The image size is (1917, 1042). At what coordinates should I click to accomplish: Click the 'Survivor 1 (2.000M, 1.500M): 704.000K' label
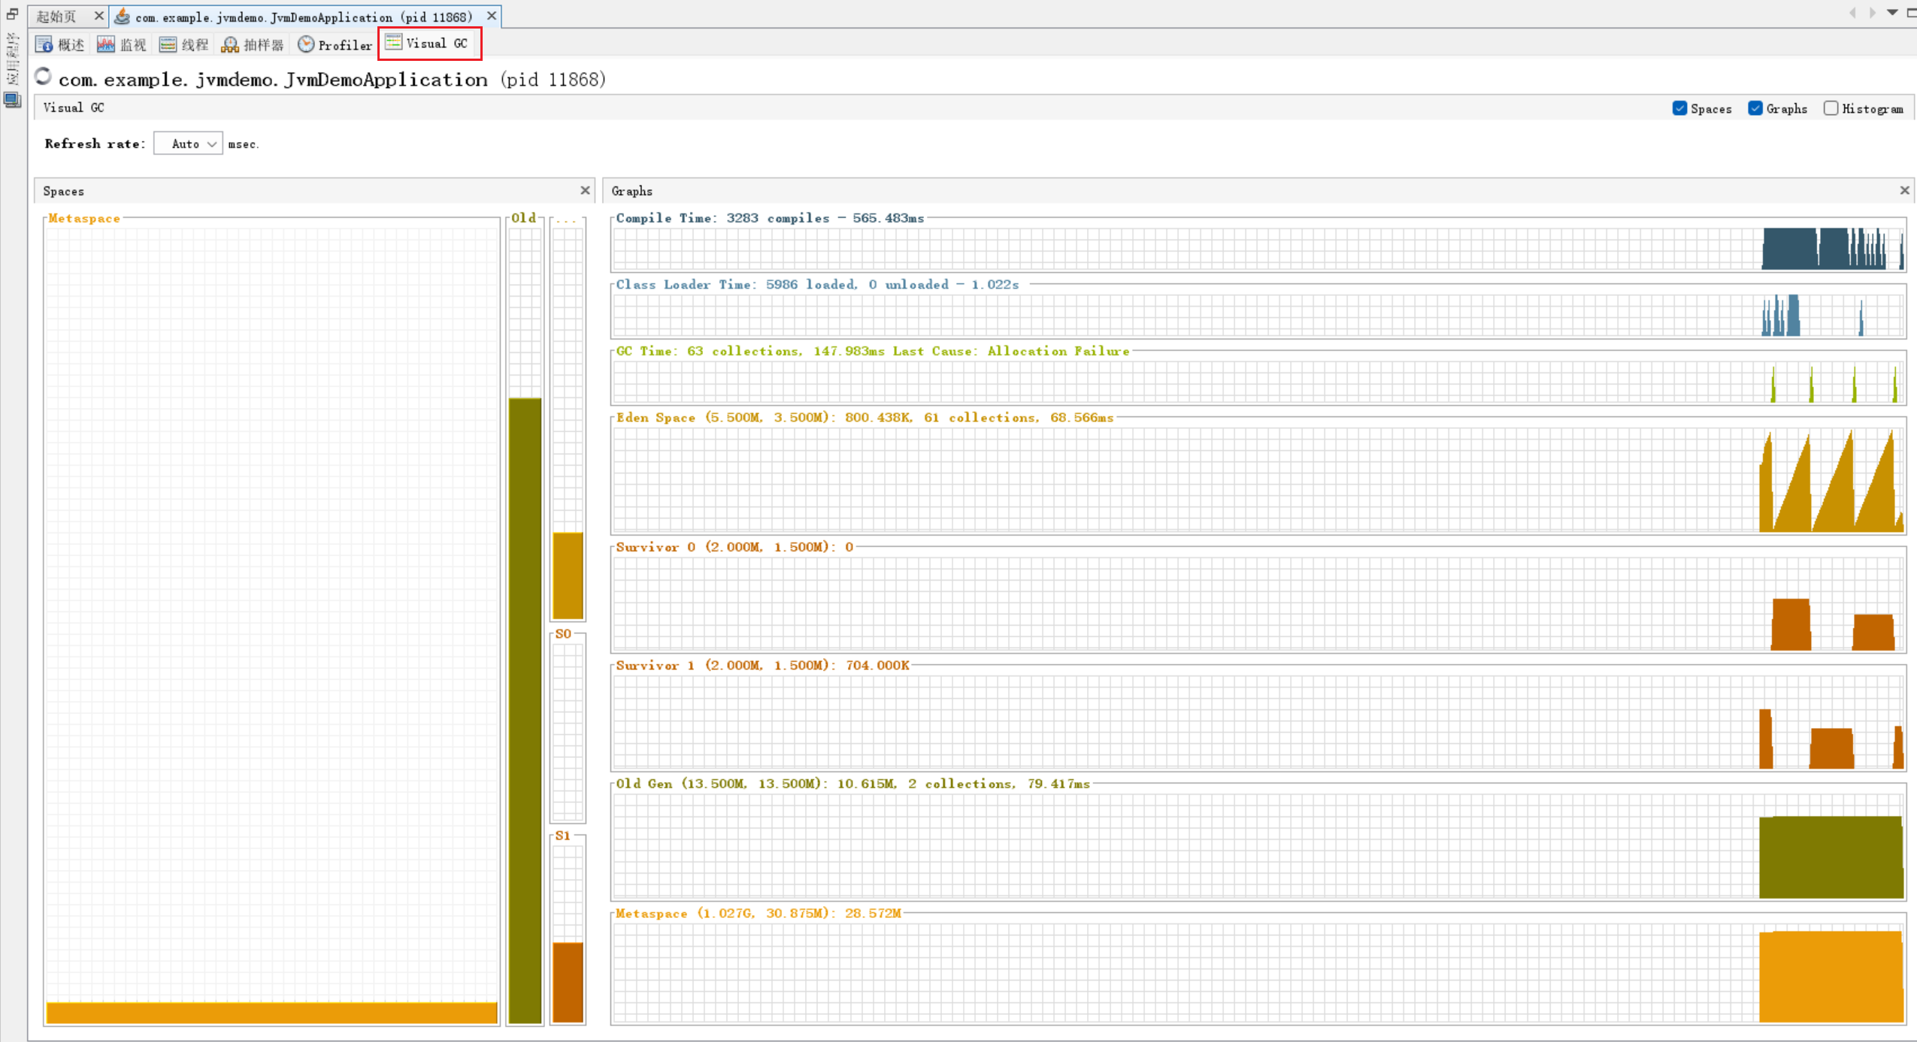762,665
